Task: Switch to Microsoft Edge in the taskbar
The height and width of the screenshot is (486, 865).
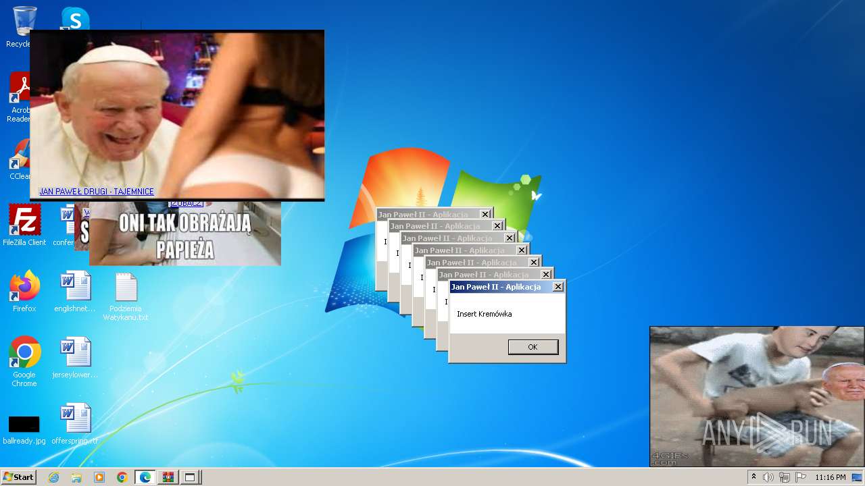Action: (x=145, y=477)
